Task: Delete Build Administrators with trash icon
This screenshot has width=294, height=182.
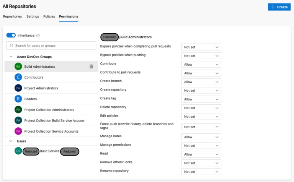Action: 91,67
